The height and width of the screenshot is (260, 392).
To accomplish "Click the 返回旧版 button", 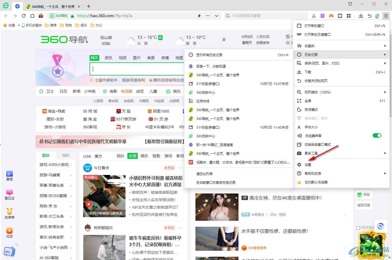I will pyautogui.click(x=364, y=205).
